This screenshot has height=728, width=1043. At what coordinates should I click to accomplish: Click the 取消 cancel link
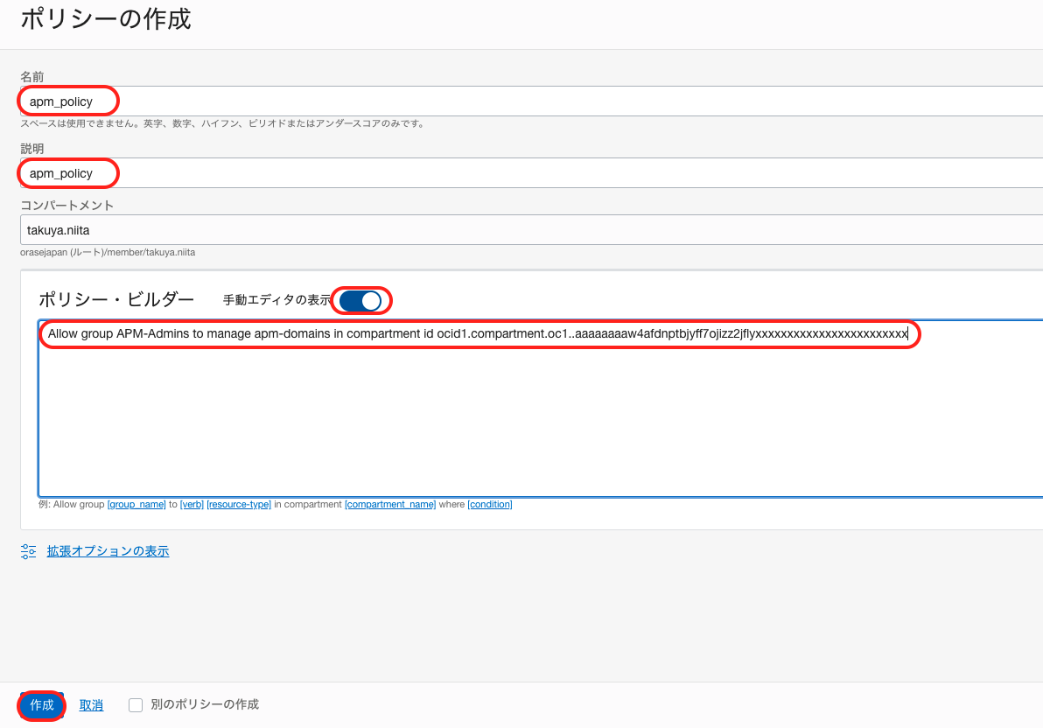click(x=91, y=705)
